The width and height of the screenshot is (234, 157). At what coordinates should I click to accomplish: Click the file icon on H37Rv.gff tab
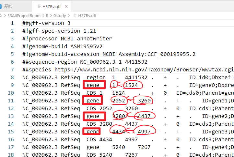pyautogui.click(x=39, y=6)
